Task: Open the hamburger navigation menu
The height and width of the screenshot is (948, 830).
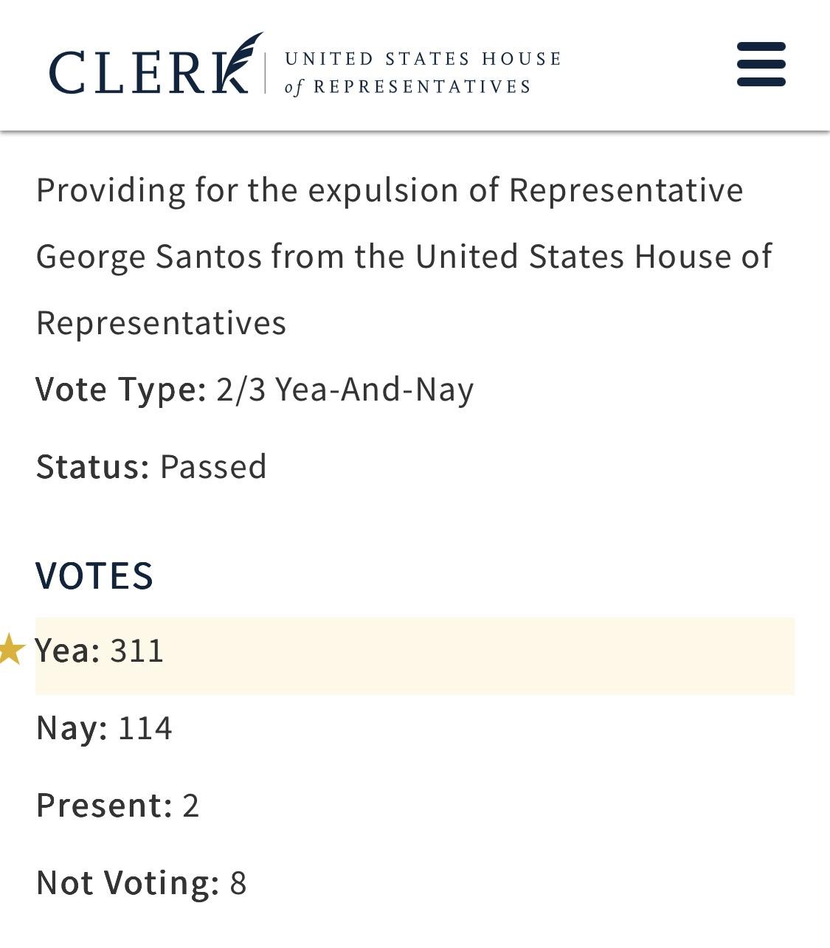Action: tap(761, 64)
